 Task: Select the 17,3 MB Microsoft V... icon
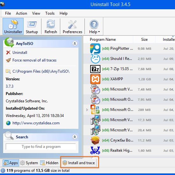(95, 120)
